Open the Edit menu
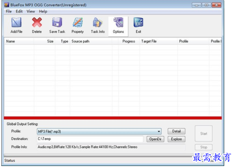This screenshot has height=168, width=234. 19,11
